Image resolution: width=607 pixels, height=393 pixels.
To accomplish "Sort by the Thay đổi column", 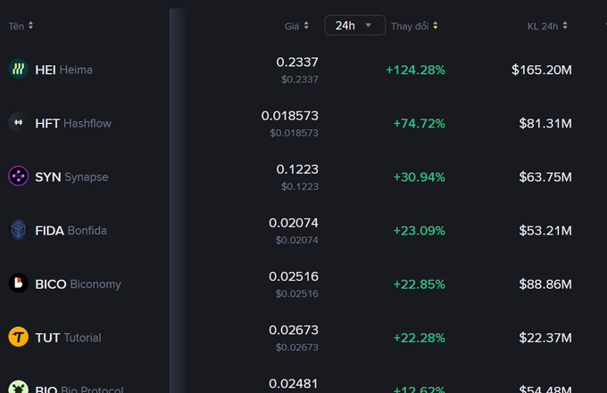I will [414, 26].
